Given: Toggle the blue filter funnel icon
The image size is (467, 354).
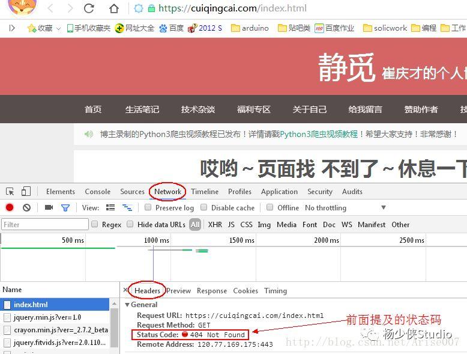Looking at the screenshot, I should tap(65, 207).
